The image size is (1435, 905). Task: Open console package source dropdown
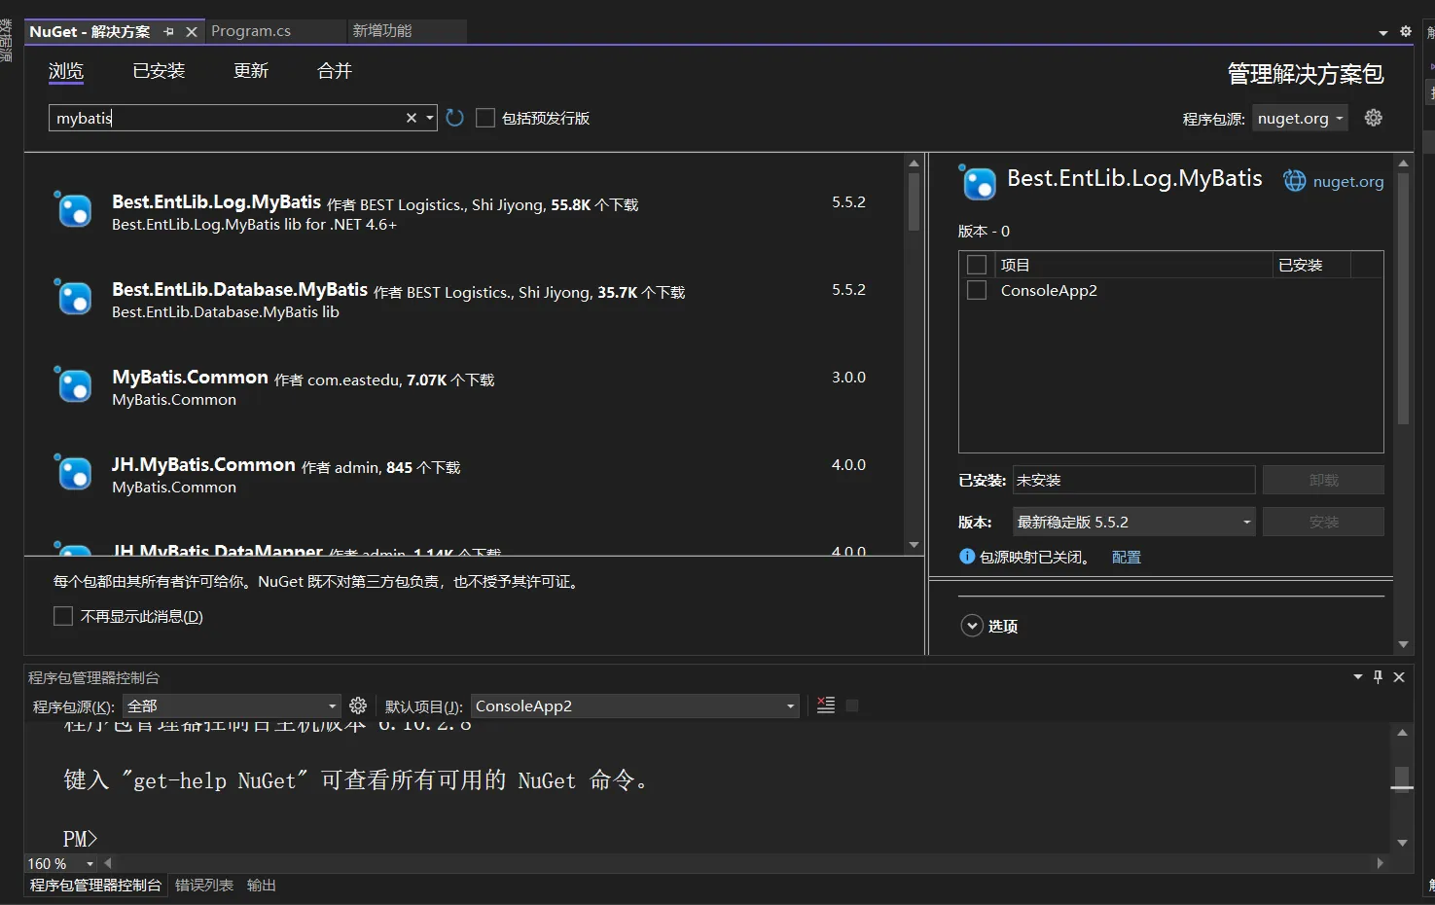point(232,706)
